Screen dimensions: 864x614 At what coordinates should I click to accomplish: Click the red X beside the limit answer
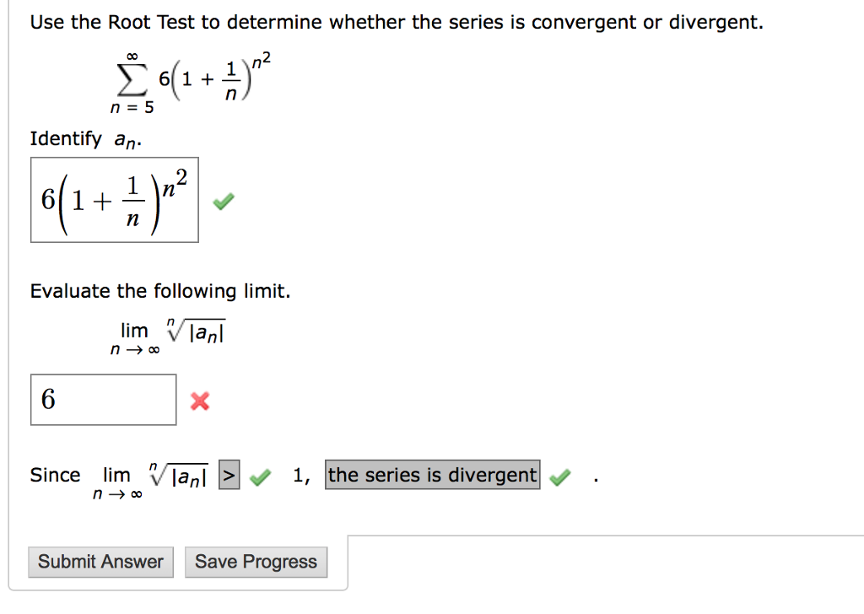[x=202, y=401]
